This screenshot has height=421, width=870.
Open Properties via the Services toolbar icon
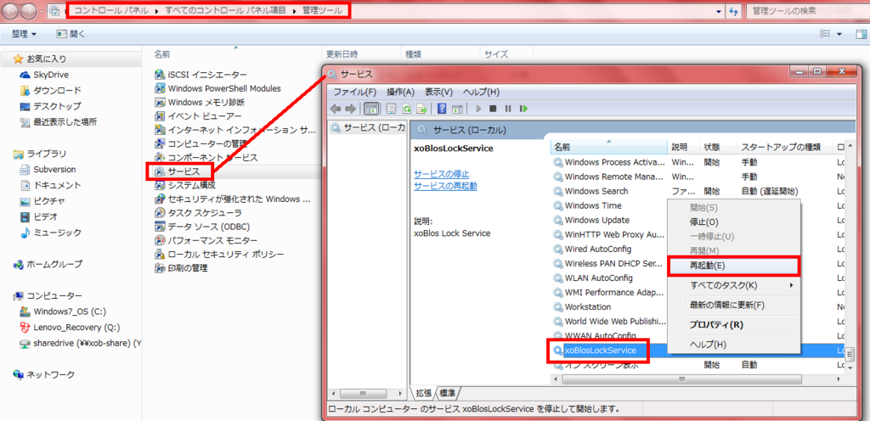391,109
